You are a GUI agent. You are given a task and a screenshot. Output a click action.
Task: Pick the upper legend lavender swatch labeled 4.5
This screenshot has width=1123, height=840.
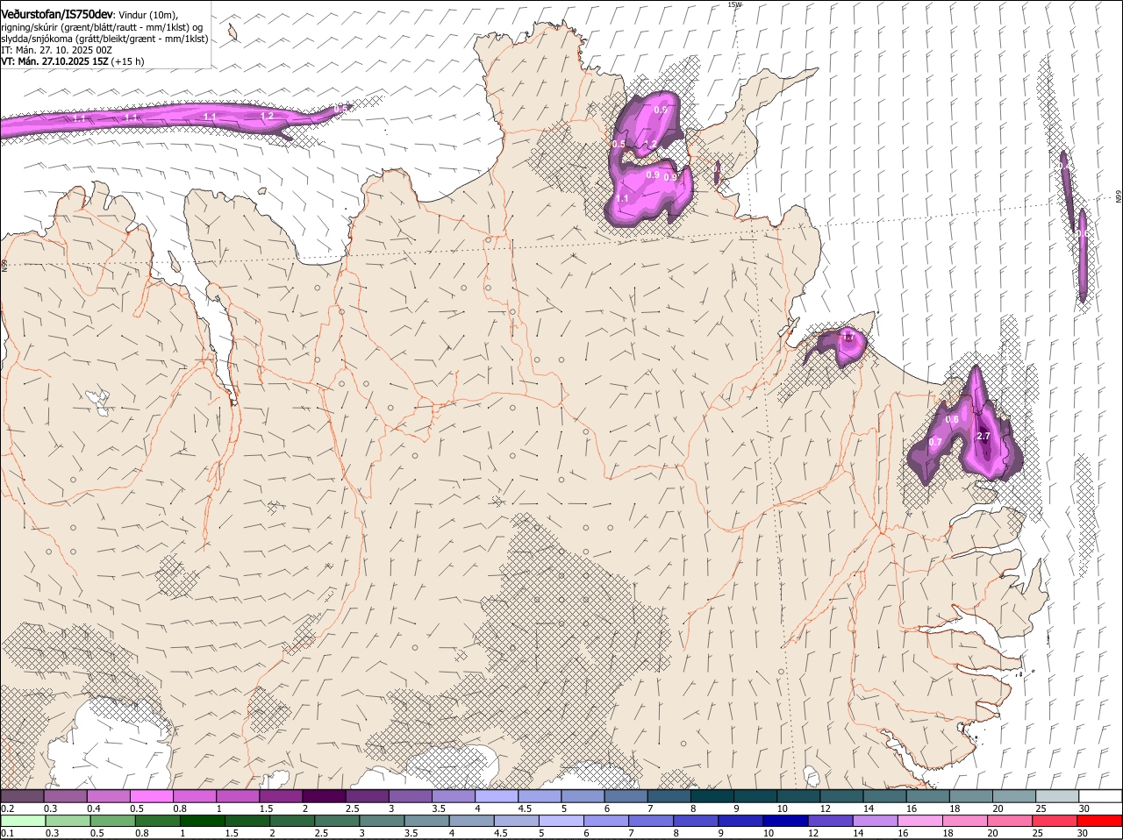(x=540, y=796)
